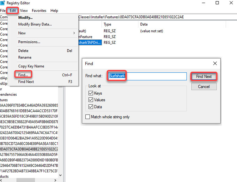Image resolution: width=237 pixels, height=182 pixels.
Task: Select tree key A27B67557566A0E46A40350B88AD5F
Action: tap(29, 155)
